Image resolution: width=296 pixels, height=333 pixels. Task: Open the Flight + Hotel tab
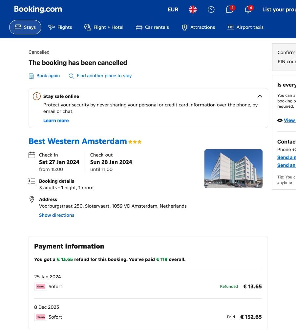(x=104, y=27)
